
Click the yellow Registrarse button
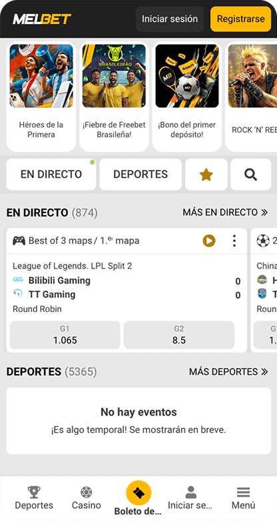click(241, 19)
